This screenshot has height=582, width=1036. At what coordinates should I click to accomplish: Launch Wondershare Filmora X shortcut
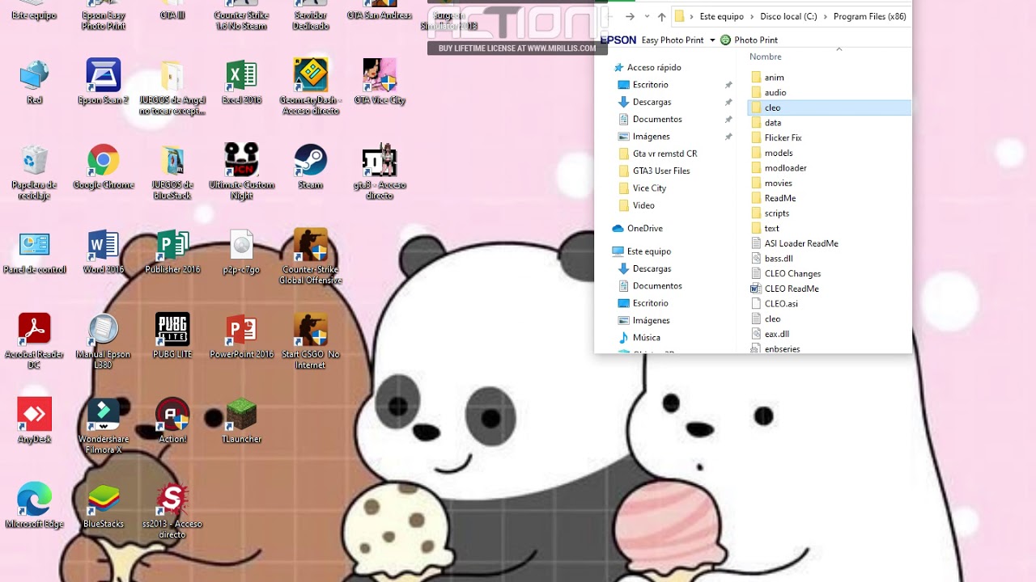tap(104, 427)
